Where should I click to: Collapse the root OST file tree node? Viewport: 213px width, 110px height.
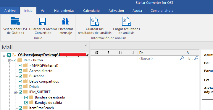point(4,55)
